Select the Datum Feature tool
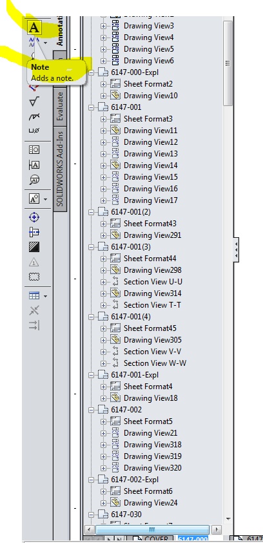 point(34,165)
